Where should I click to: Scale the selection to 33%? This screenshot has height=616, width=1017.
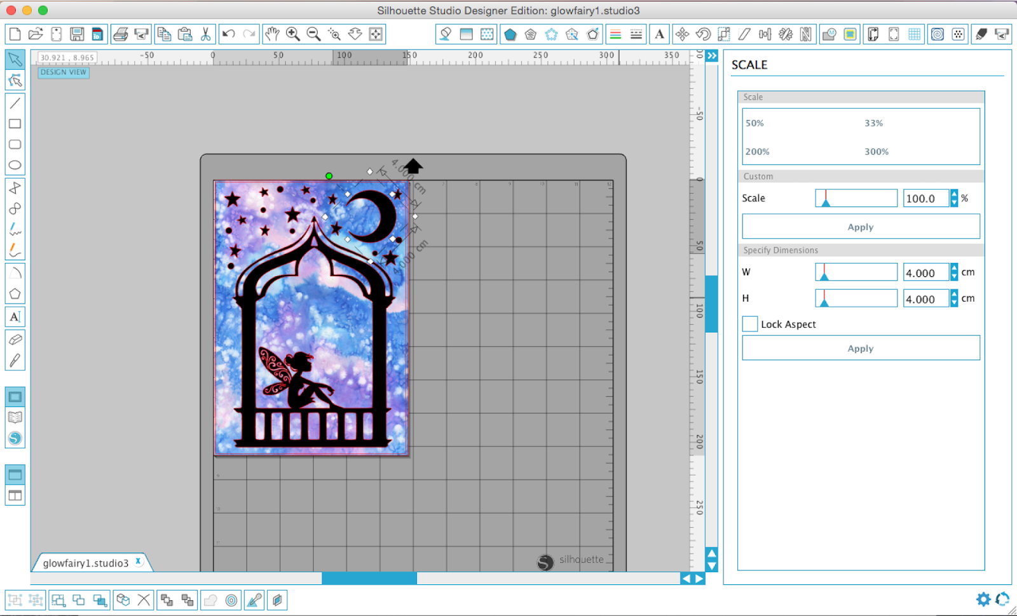click(x=873, y=123)
